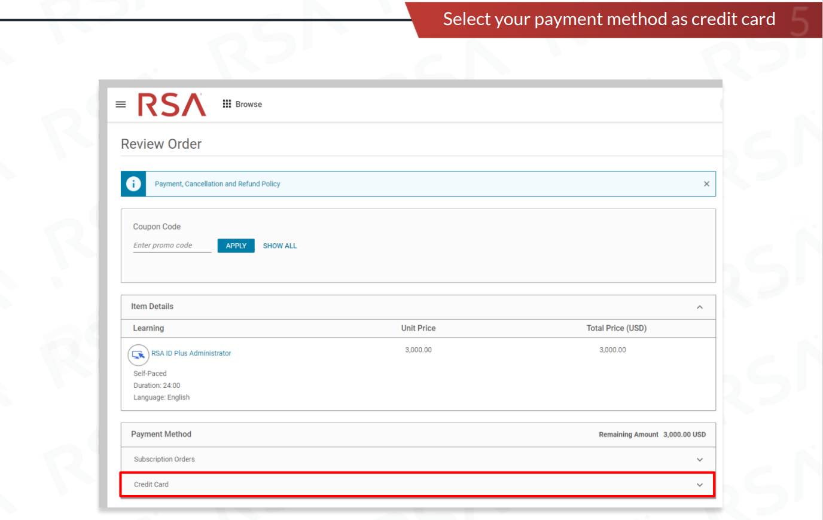
Task: Click the slide number icon in the header
Action: pyautogui.click(x=800, y=19)
